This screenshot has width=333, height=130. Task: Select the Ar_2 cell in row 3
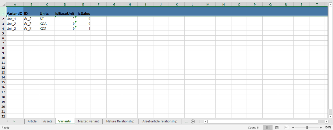[x=31, y=23]
